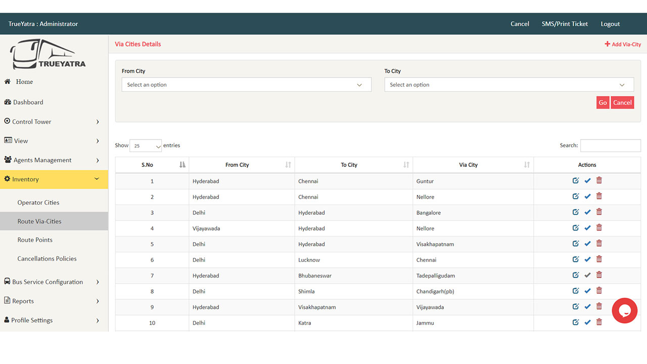Open the From City dropdown
This screenshot has width=647, height=364.
pyautogui.click(x=246, y=85)
